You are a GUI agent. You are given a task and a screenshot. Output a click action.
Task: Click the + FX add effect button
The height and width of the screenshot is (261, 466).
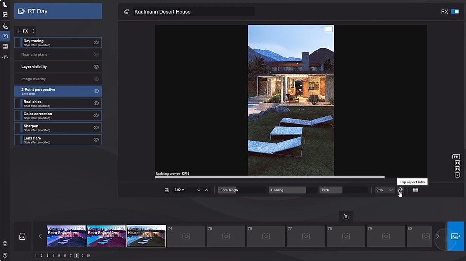point(22,31)
